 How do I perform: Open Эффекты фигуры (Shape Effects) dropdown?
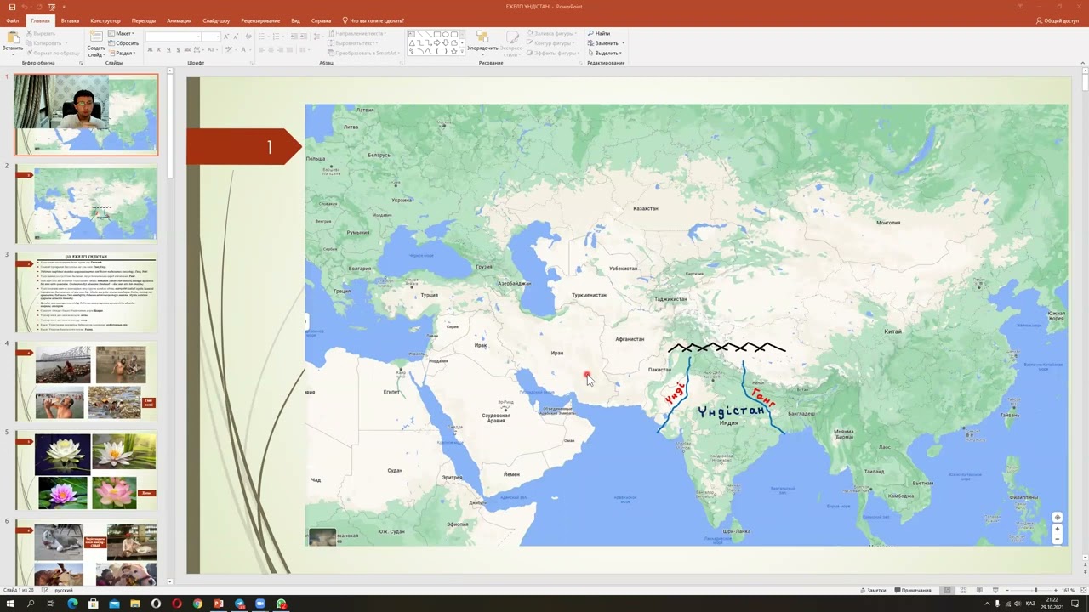[553, 53]
